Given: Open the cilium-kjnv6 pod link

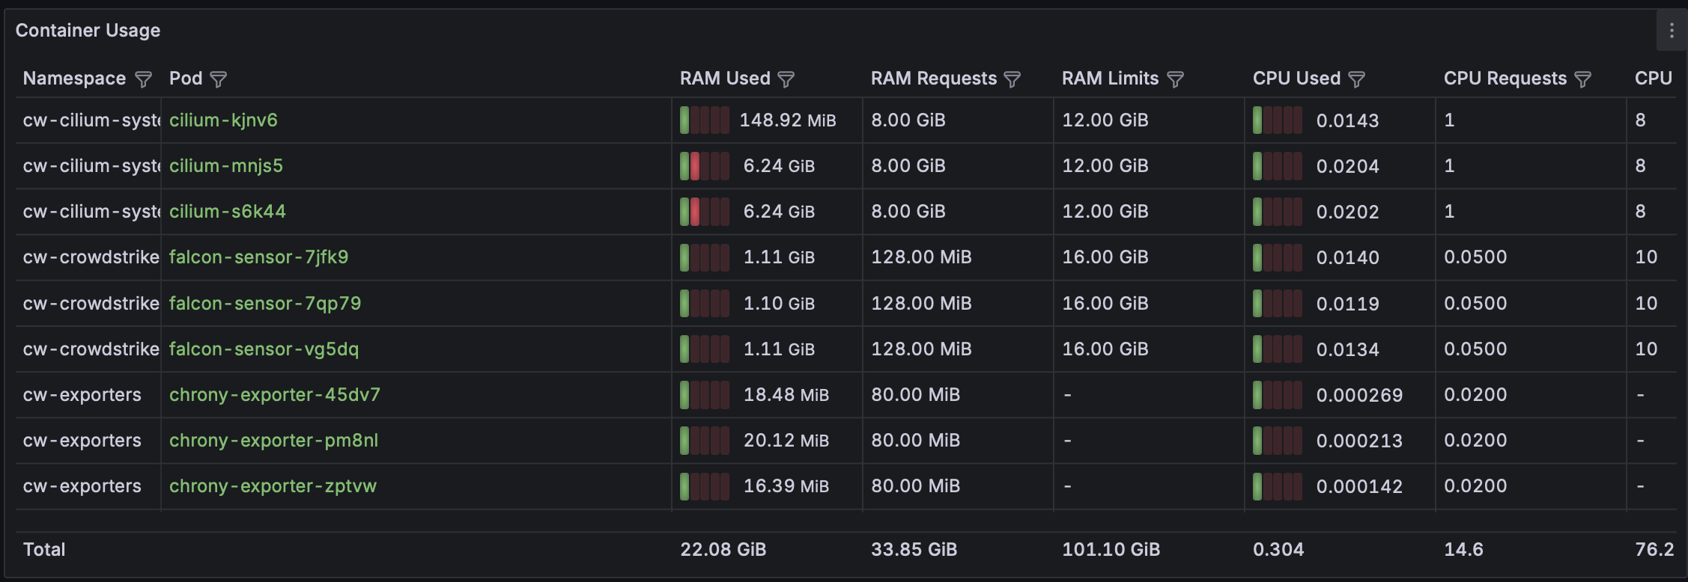Looking at the screenshot, I should [223, 120].
